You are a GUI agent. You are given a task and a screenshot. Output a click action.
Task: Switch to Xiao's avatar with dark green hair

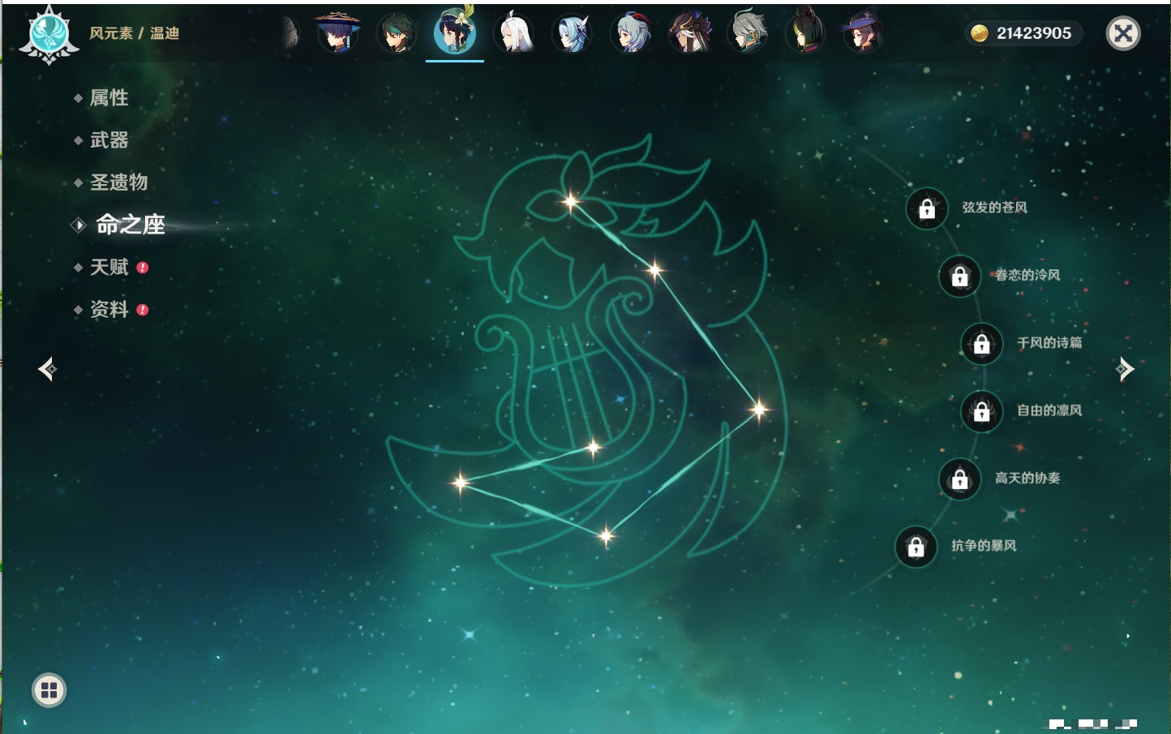pyautogui.click(x=397, y=33)
